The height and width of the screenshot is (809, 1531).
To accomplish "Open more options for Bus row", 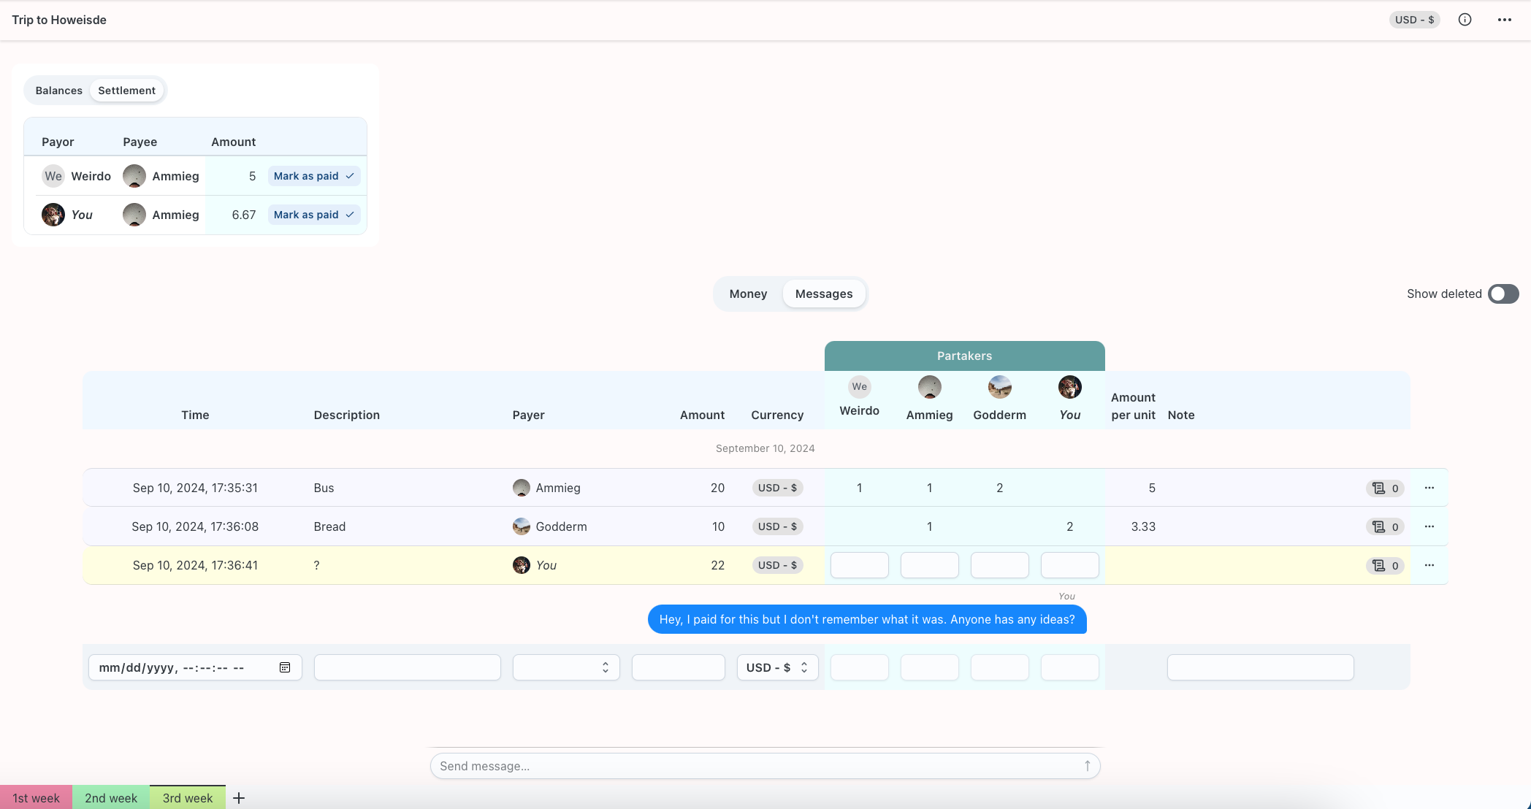I will (x=1429, y=488).
